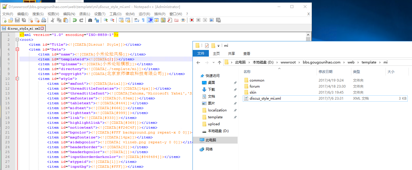
Task: Open the 文件(F) menu in Notepad++
Action: (x=8, y=14)
